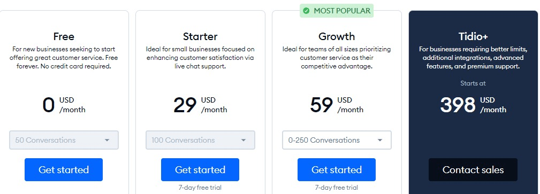Select the Growth plan heading
This screenshot has width=540, height=194.
(337, 36)
